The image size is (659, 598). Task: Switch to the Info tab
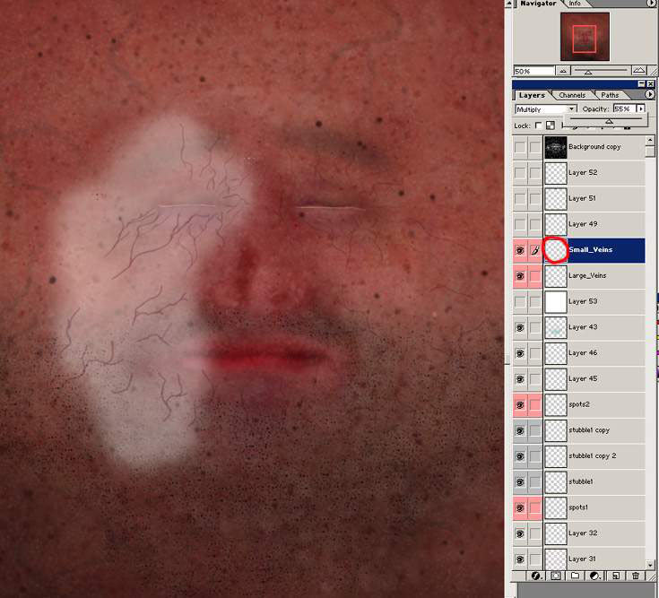point(575,4)
